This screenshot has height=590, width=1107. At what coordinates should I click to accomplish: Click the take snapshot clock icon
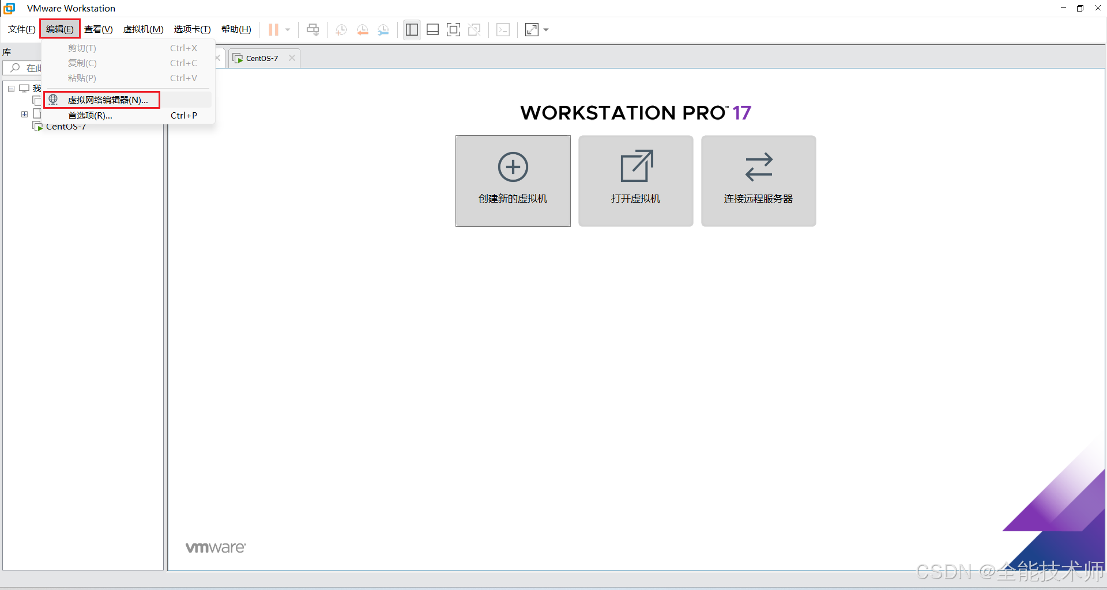tap(341, 29)
